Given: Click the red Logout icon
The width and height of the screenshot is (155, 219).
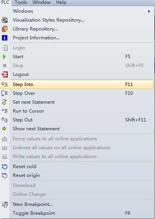Looking at the screenshot, I should (x=5, y=74).
